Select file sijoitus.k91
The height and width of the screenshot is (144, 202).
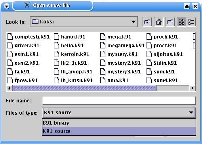coord(165,54)
